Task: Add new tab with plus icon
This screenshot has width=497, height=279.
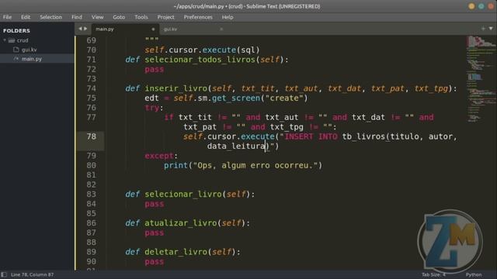Action: [483, 29]
